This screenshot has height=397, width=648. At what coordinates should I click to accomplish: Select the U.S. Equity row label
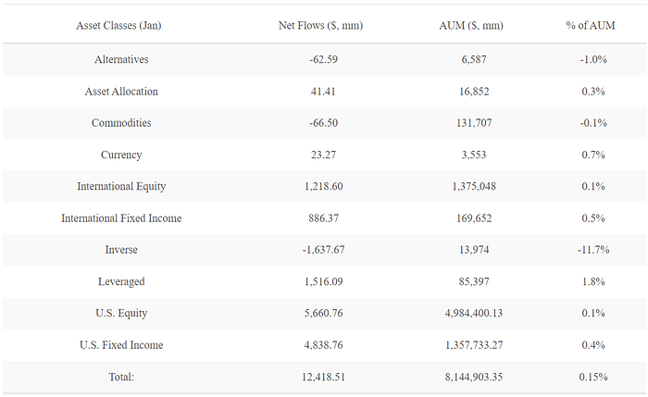[x=121, y=314]
